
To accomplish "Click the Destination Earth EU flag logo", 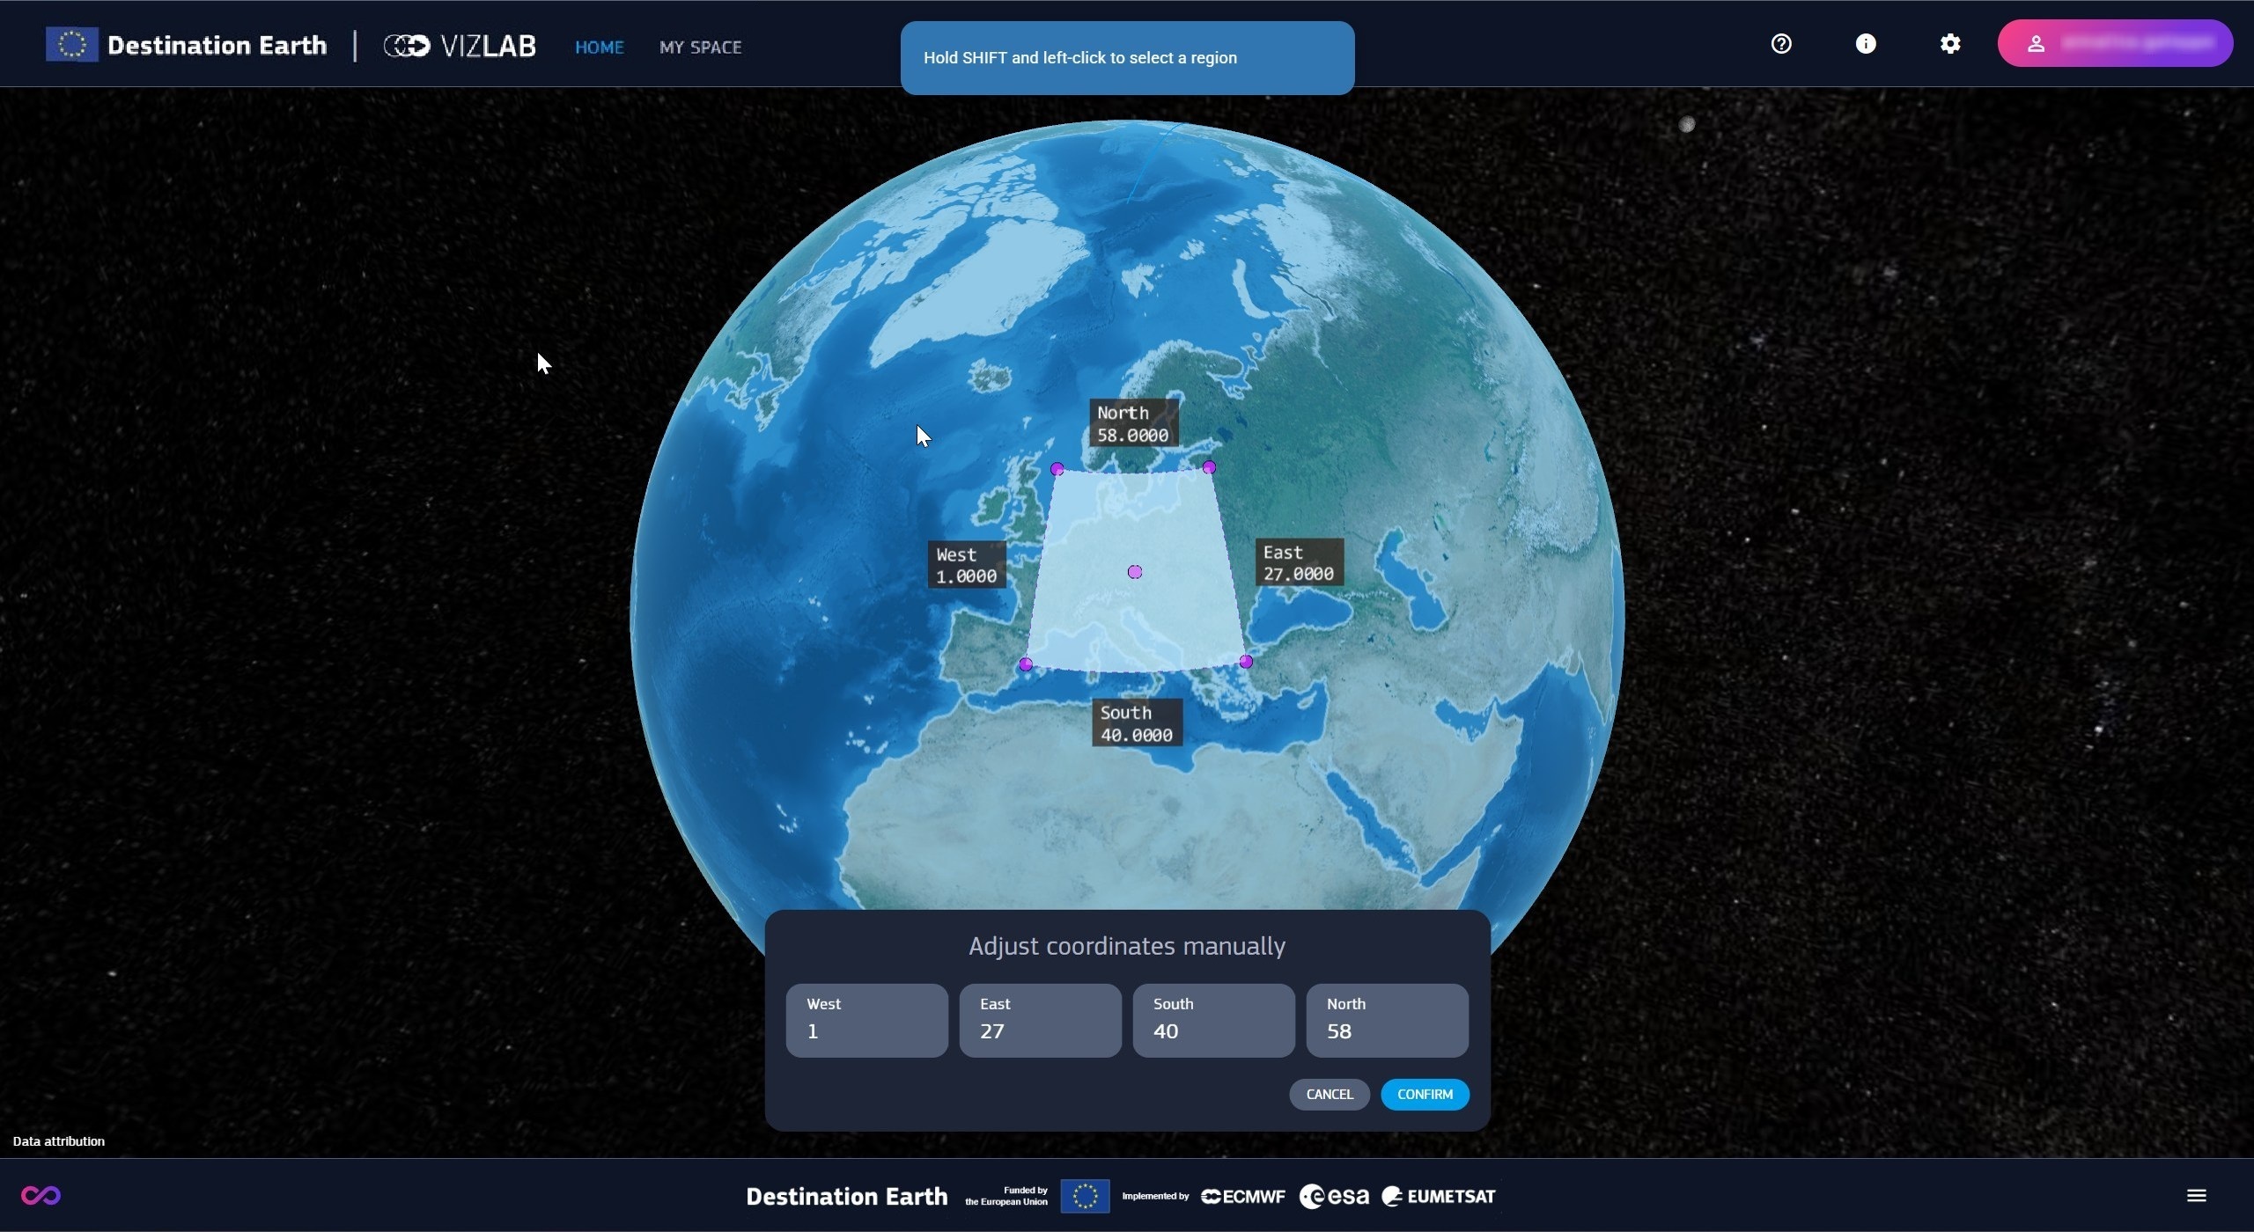I will click(x=72, y=45).
